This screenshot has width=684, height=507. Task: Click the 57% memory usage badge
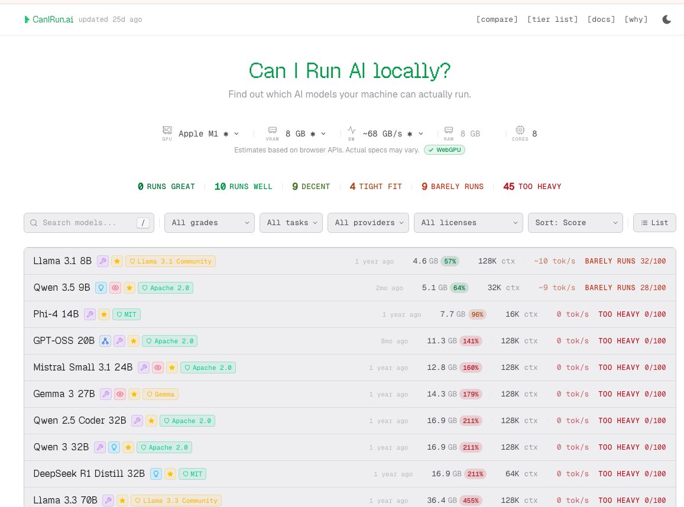(x=450, y=261)
